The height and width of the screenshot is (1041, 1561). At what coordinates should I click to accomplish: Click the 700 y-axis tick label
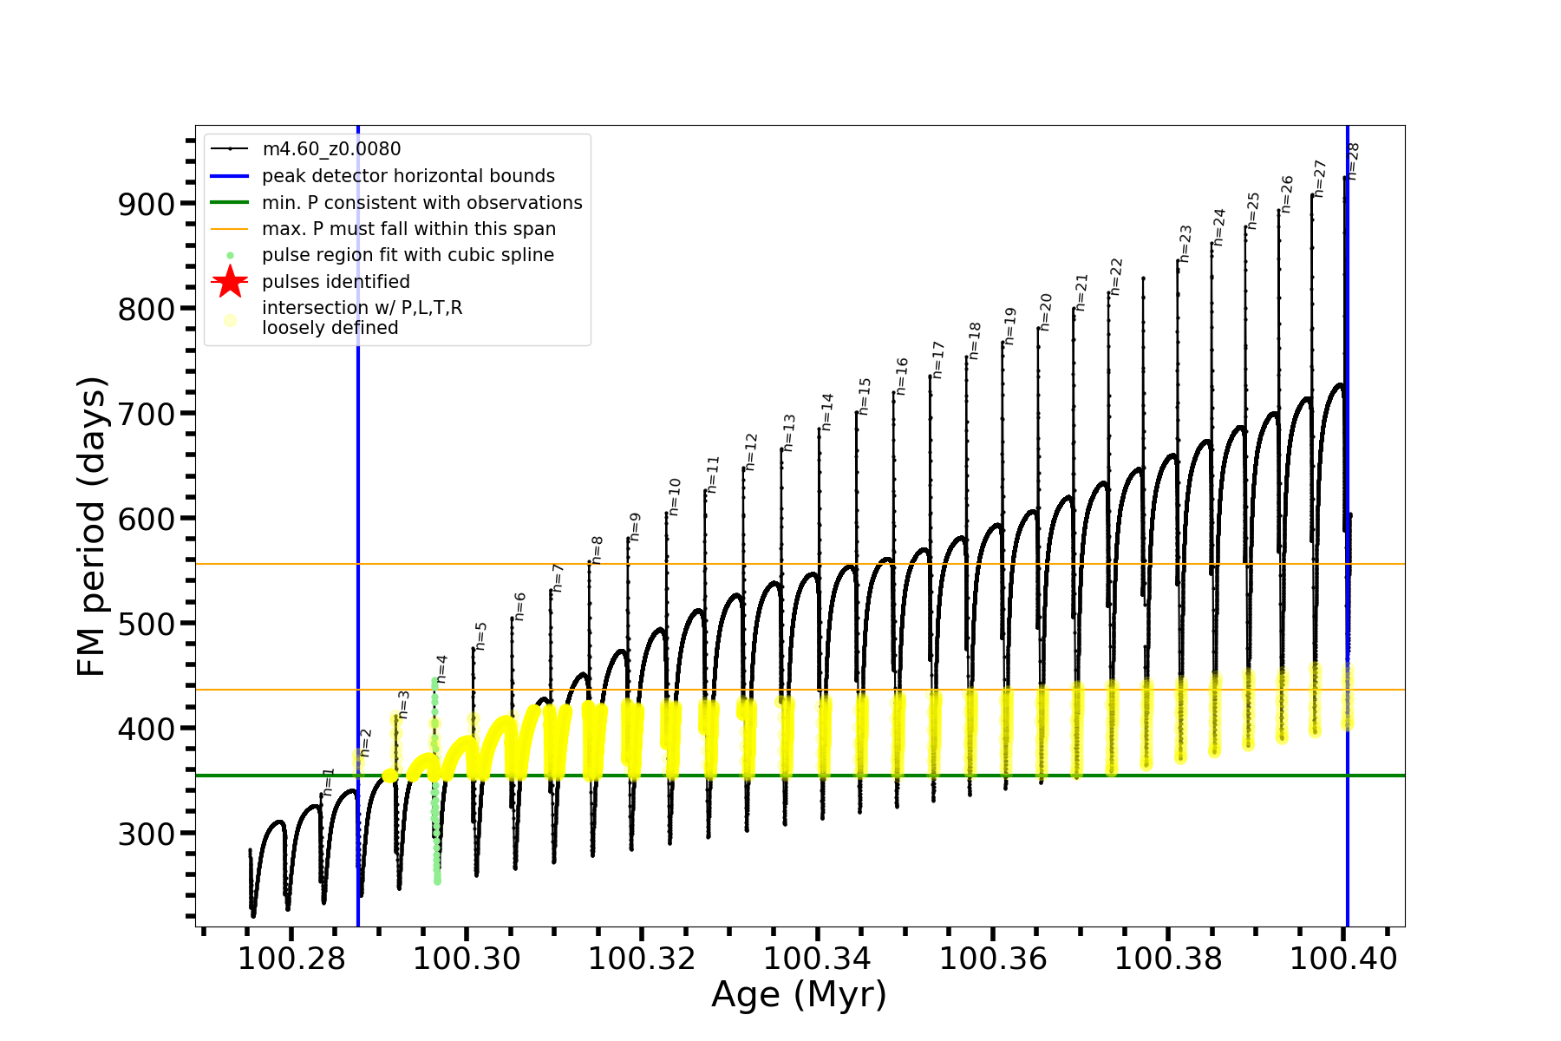pyautogui.click(x=146, y=414)
